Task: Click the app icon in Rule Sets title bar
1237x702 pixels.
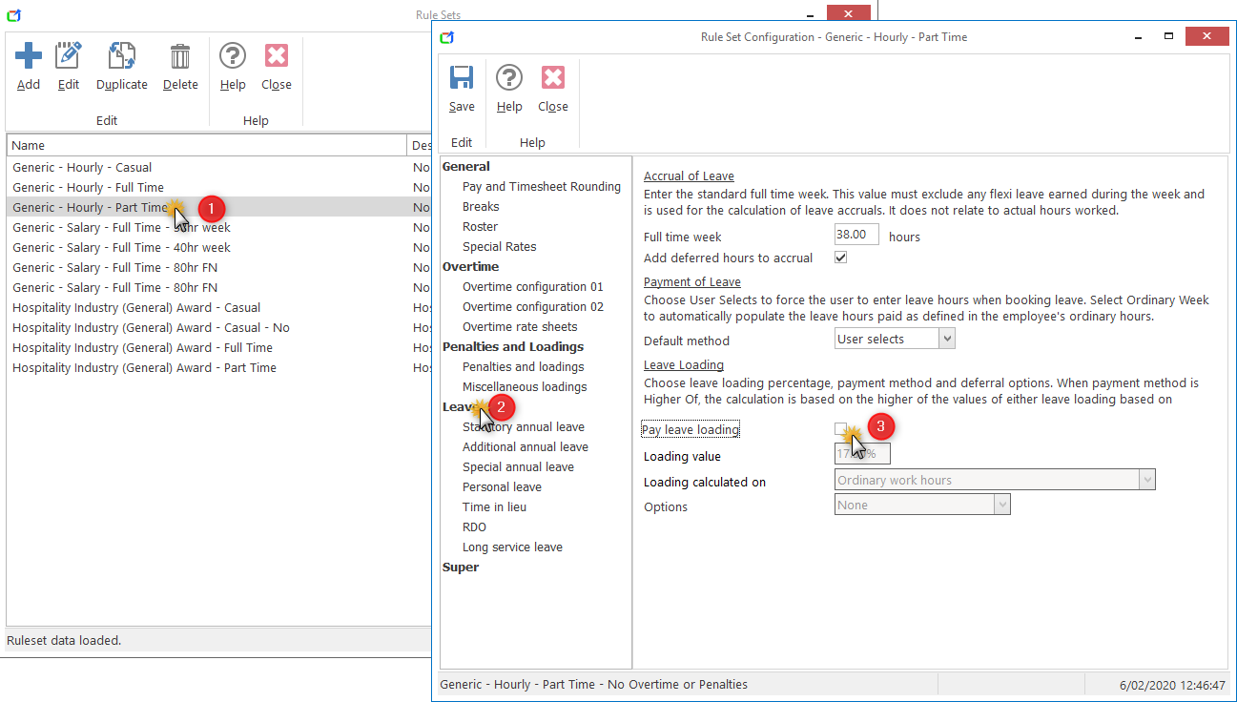Action: (x=13, y=15)
